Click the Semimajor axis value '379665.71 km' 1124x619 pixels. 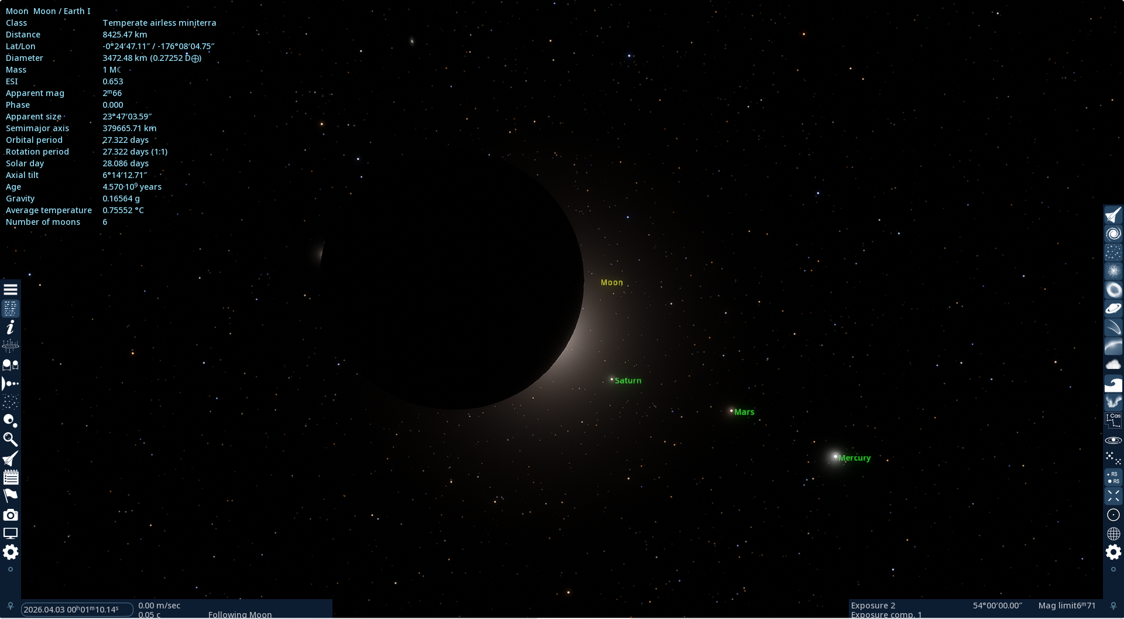[x=129, y=128]
